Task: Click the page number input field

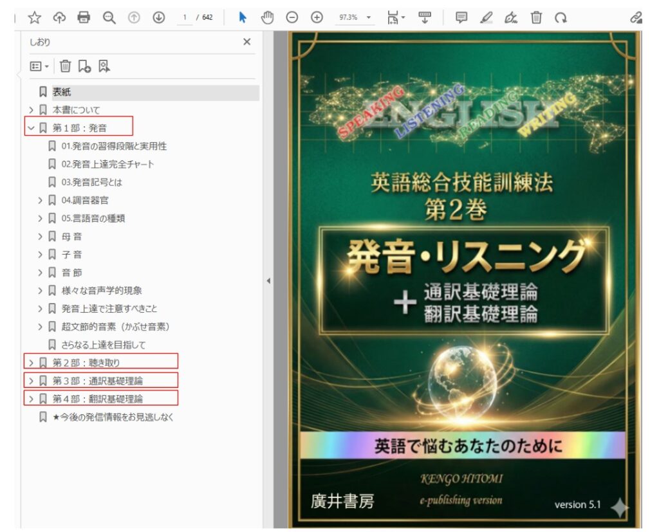Action: pyautogui.click(x=185, y=18)
